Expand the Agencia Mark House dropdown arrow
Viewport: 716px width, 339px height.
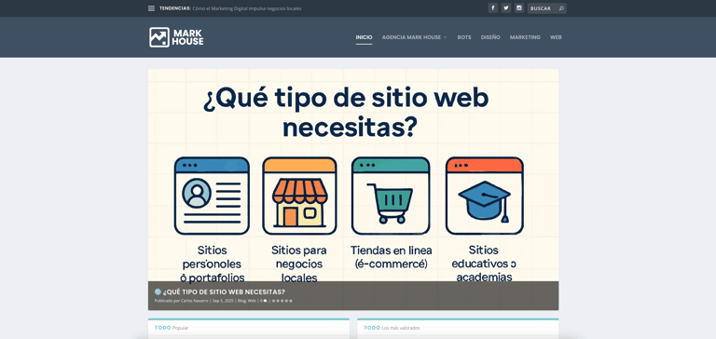(446, 37)
